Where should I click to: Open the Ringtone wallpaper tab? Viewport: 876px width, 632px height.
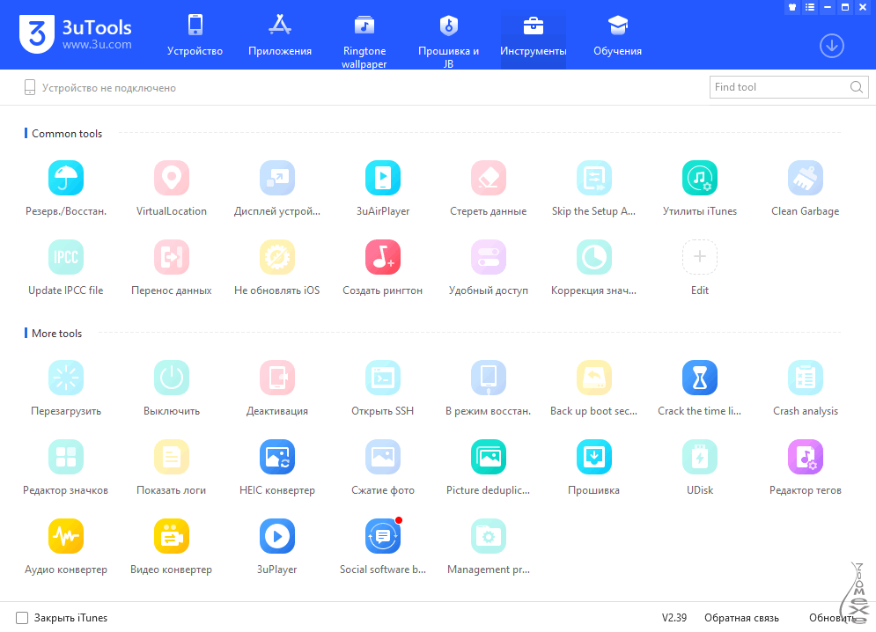point(364,40)
